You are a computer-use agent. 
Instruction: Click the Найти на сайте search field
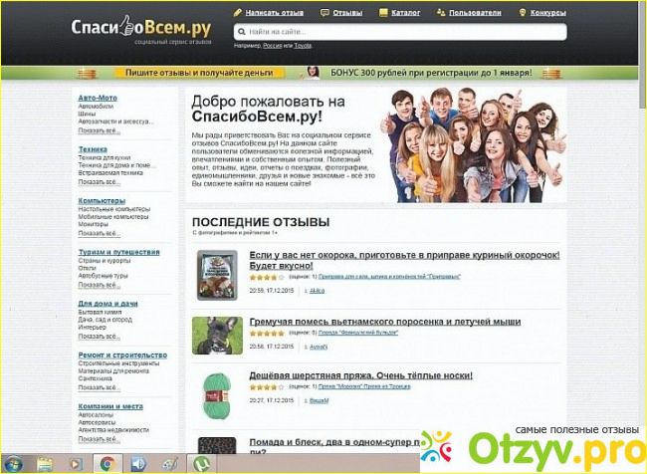398,33
